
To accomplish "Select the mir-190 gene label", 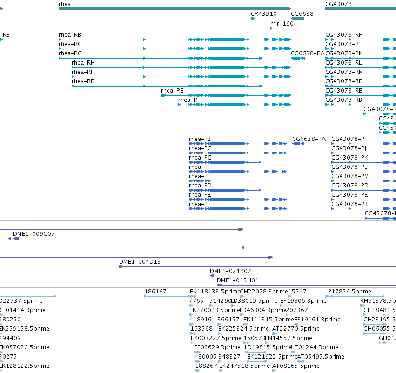I will [282, 24].
